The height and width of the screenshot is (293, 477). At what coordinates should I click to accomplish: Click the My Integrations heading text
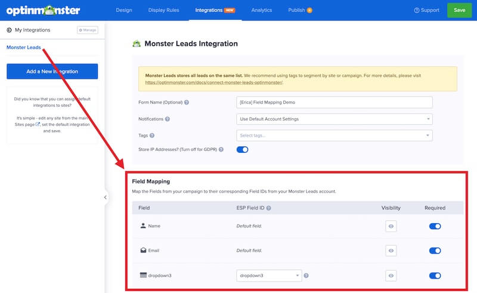(33, 30)
